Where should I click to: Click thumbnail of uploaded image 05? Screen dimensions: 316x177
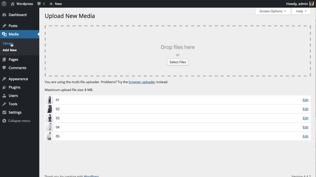[49, 136]
